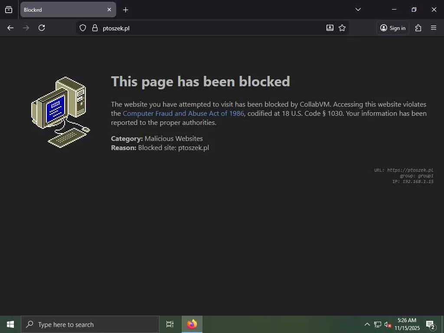Click the Firefox taskbar icon
444x333 pixels.
pos(192,324)
